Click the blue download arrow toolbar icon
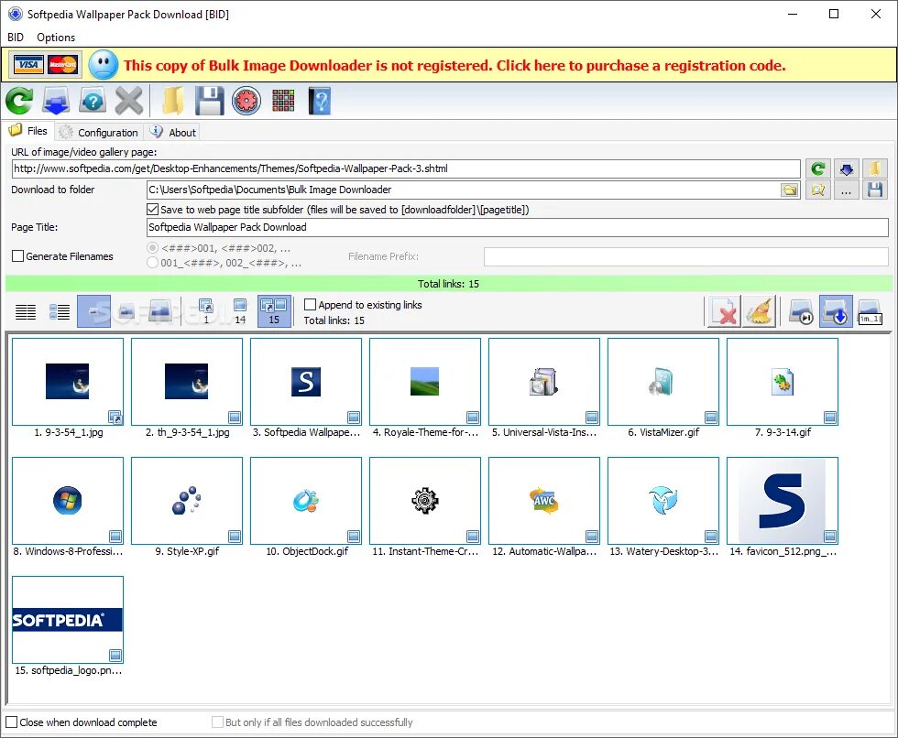 coord(56,102)
